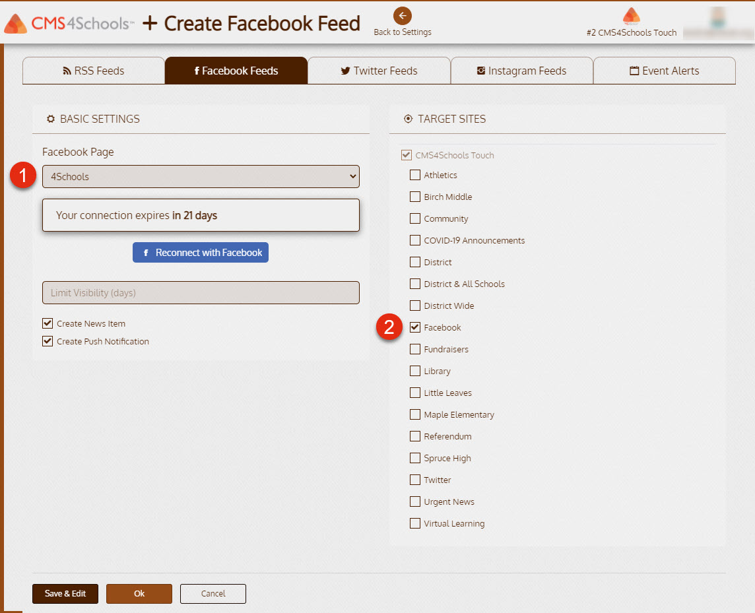This screenshot has height=613, width=755.
Task: Click the Back to Settings link text
Action: pos(403,32)
